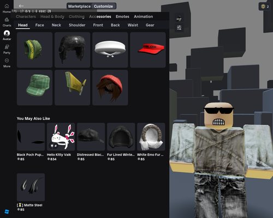Screen dimensions: 273x218
Task: Click the 834 Robux price text
Action: pos(52,159)
